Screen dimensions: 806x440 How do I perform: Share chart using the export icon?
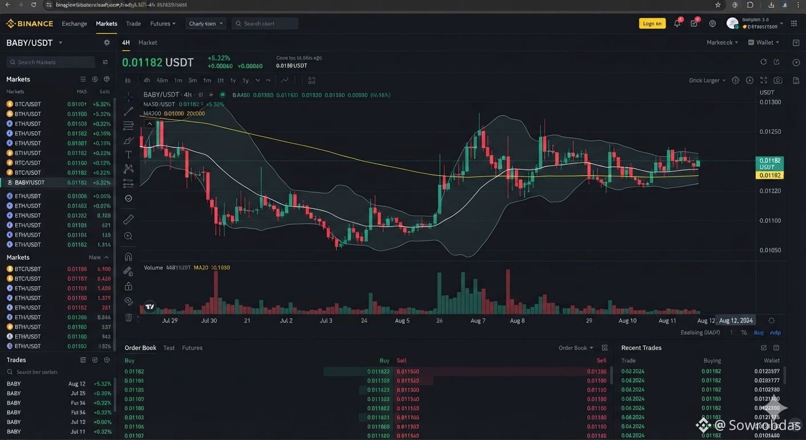pyautogui.click(x=777, y=62)
